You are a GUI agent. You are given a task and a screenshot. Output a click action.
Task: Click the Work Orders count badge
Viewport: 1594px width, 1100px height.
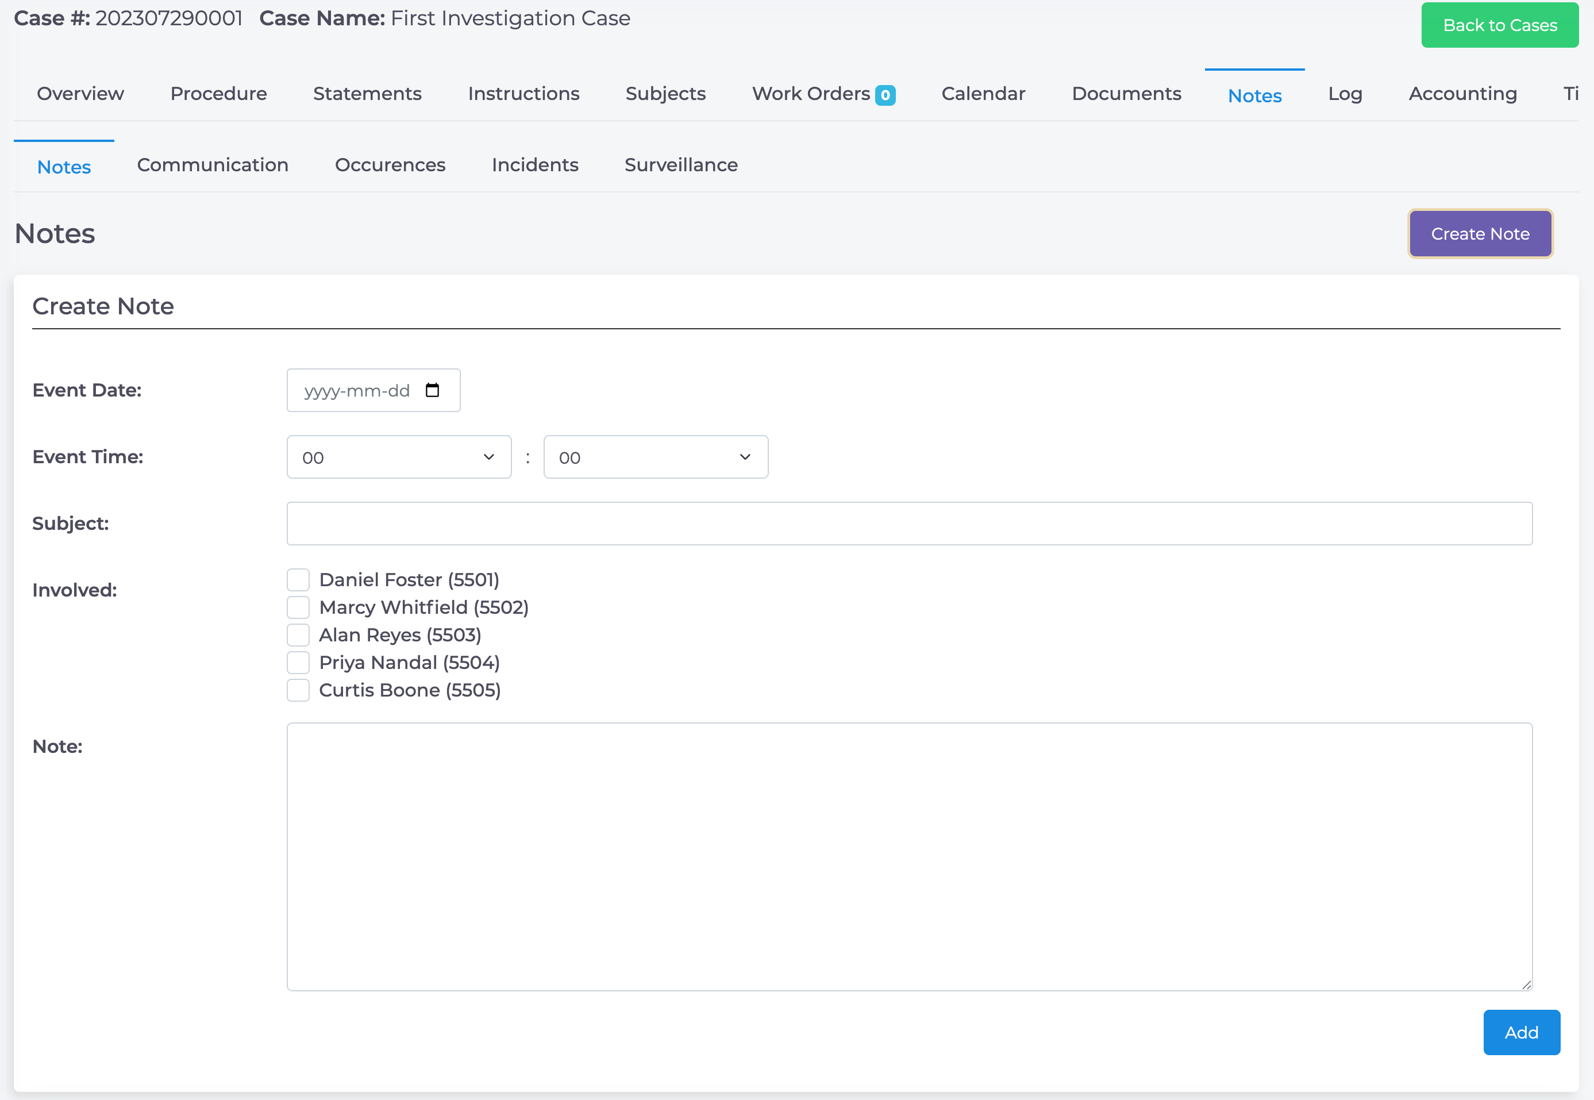coord(885,95)
